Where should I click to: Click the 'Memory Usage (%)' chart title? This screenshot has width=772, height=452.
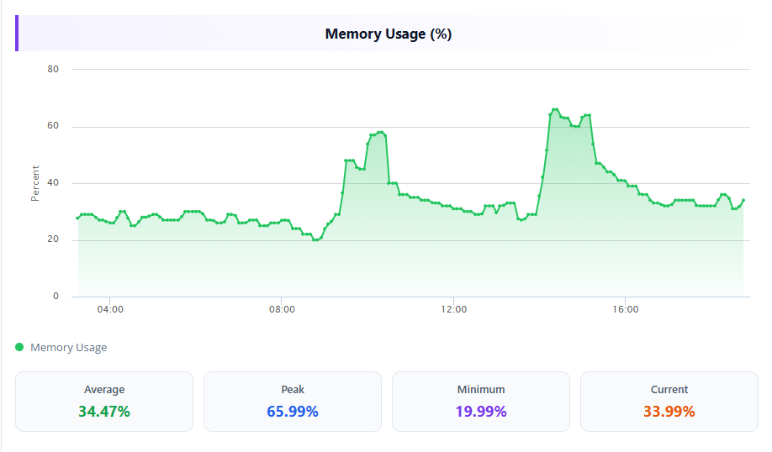(389, 34)
